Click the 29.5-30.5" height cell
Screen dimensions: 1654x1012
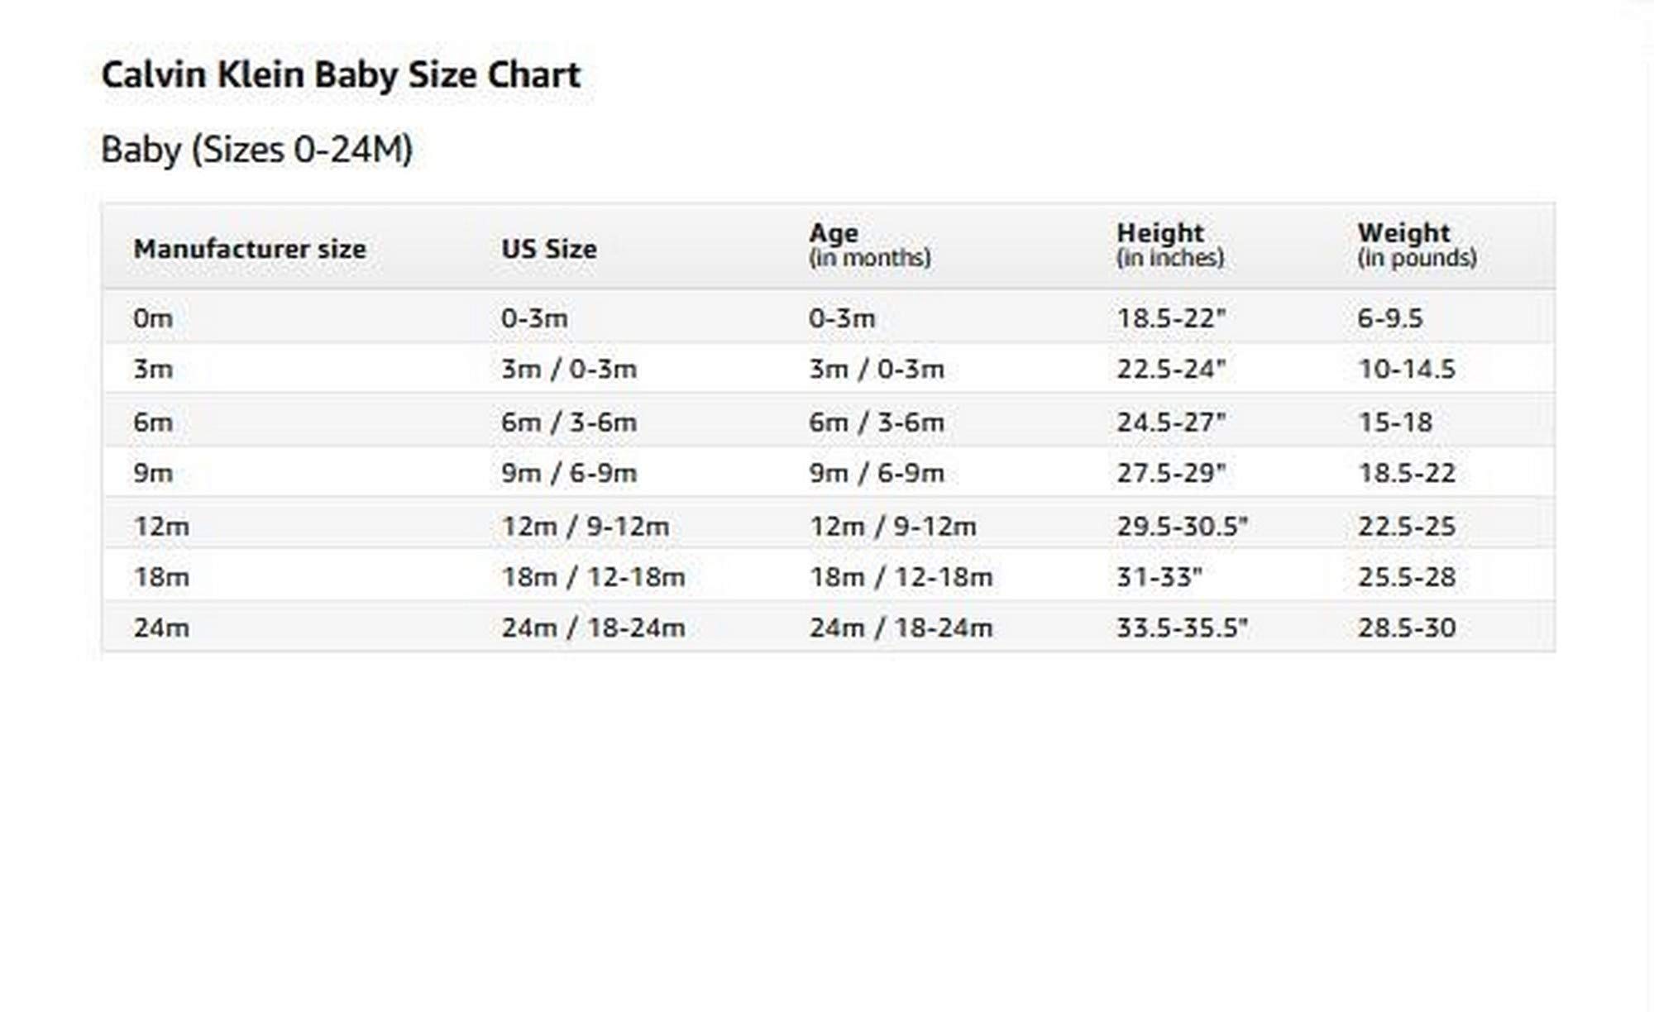tap(1182, 527)
